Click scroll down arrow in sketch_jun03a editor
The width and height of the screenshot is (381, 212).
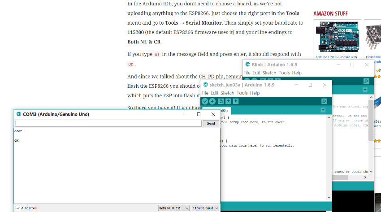[329, 197]
